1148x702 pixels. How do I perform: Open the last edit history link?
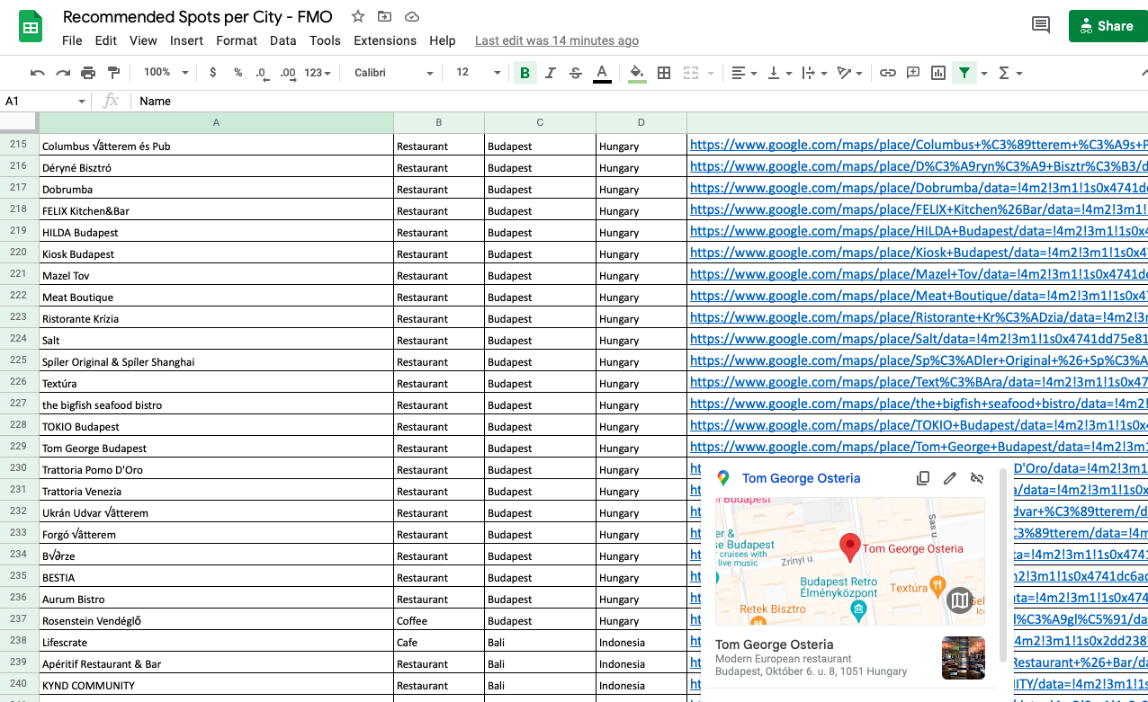click(557, 40)
